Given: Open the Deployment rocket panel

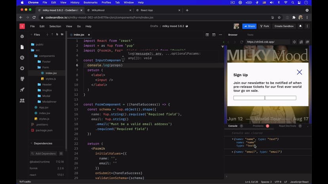Looking at the screenshot, I should [x=22, y=90].
